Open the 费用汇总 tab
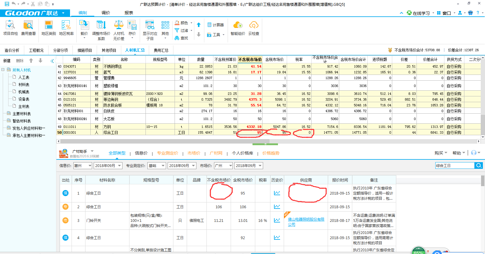Viewport: 485px width, 254px height. coord(161,50)
